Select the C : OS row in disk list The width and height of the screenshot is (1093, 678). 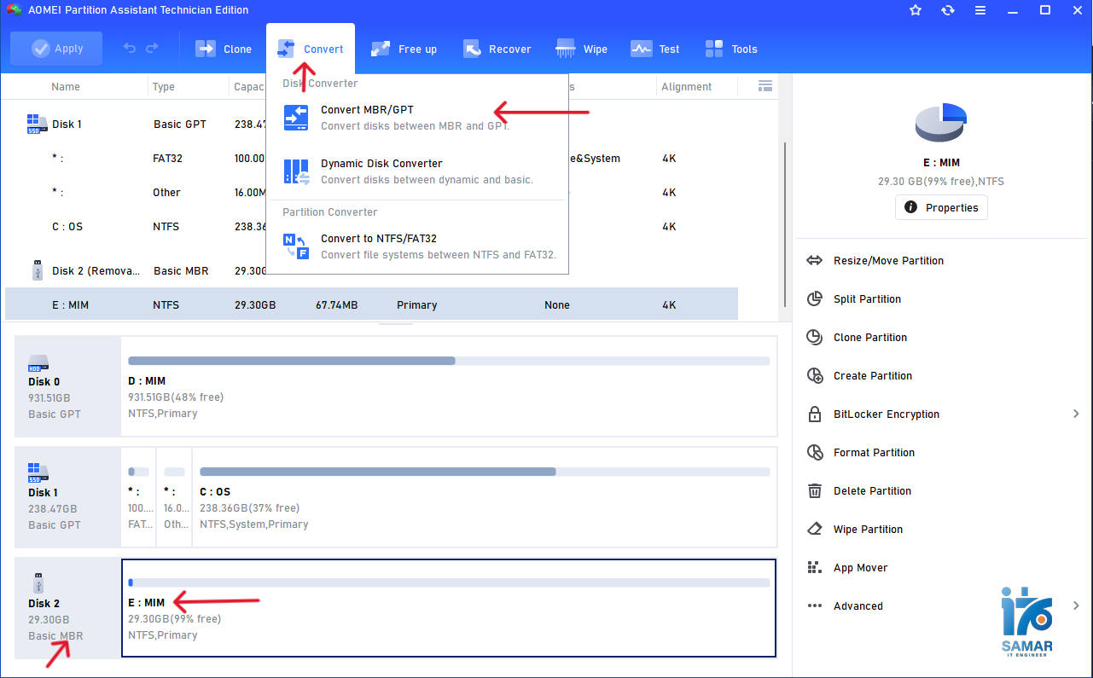[x=67, y=227]
